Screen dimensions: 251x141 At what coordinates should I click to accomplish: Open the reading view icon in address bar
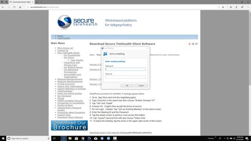click(x=219, y=7)
